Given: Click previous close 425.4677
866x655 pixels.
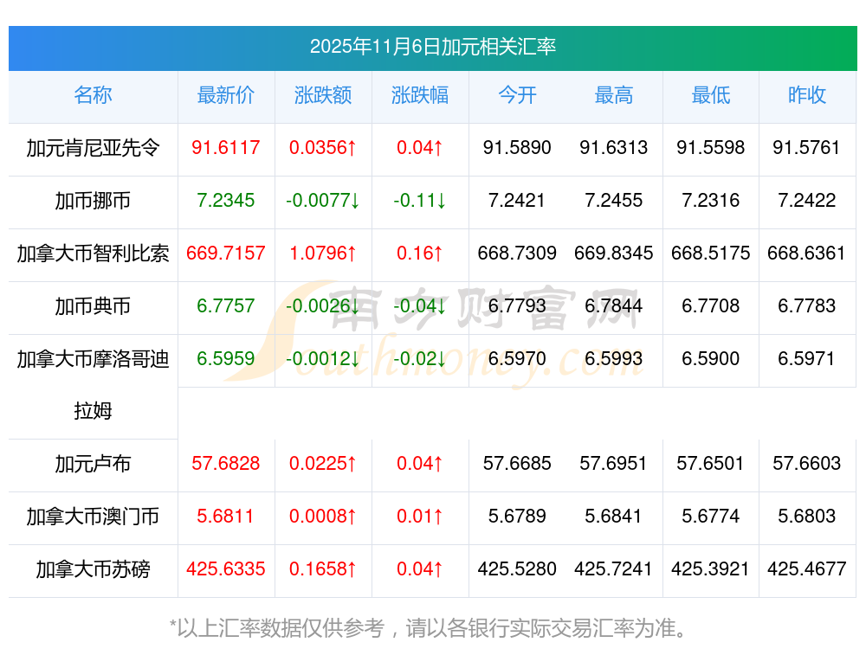Looking at the screenshot, I should 807,569.
